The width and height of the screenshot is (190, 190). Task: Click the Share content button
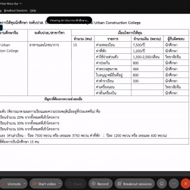pyautogui.click(x=75, y=184)
